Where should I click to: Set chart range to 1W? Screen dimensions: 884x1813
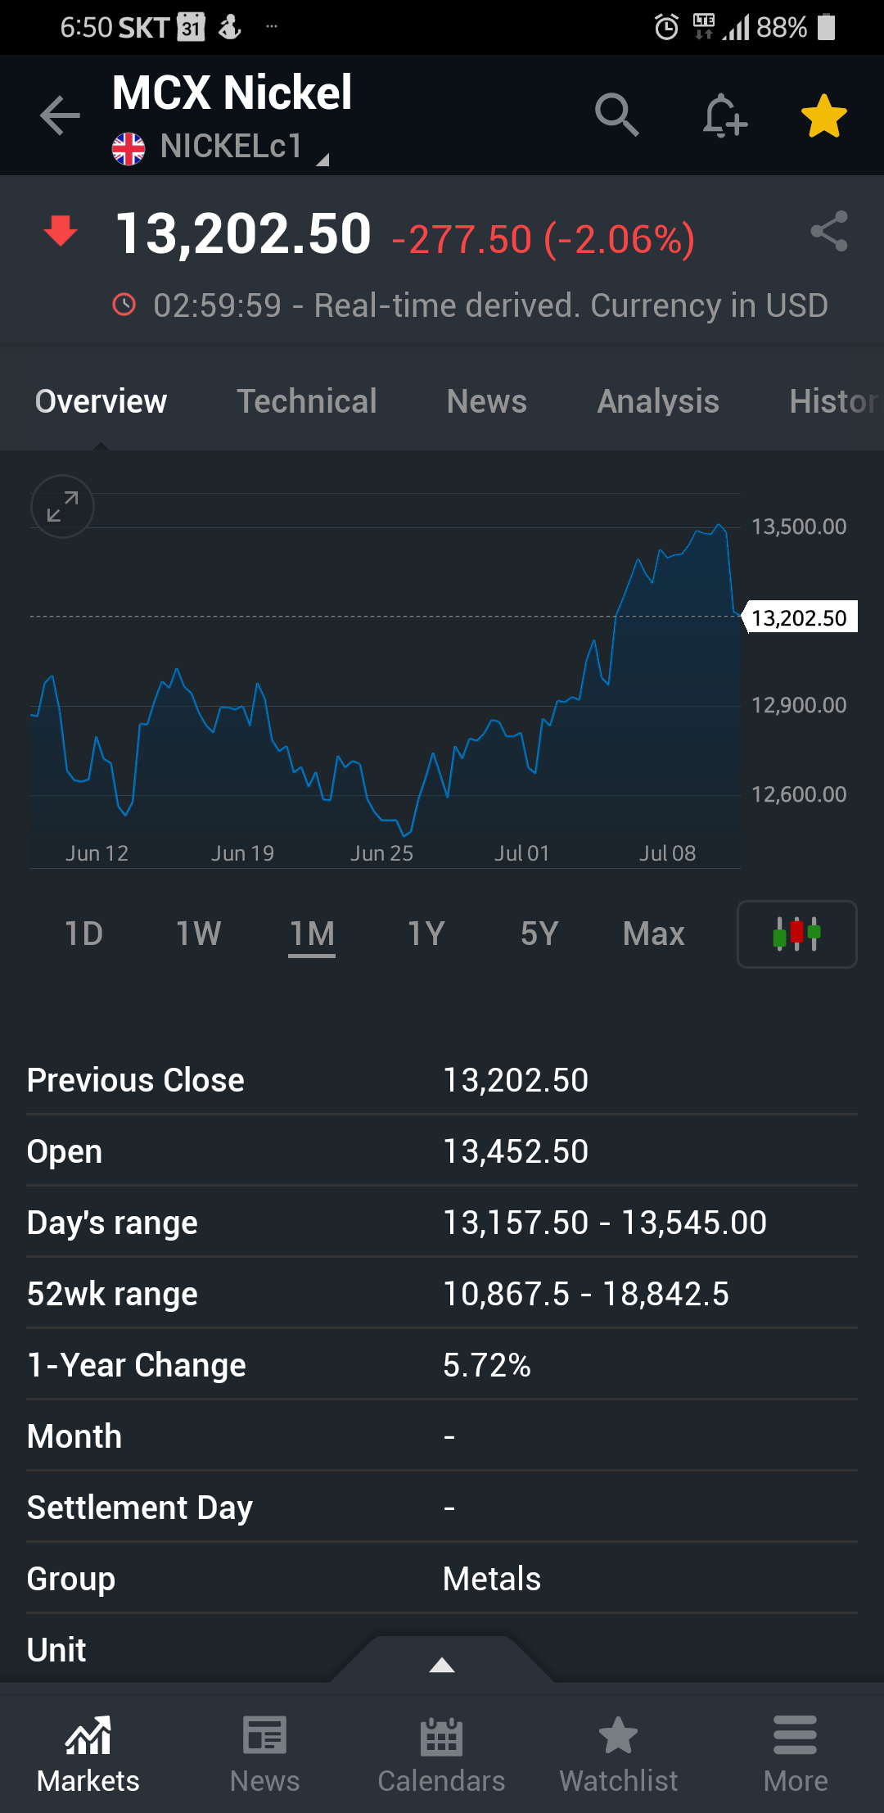point(198,934)
